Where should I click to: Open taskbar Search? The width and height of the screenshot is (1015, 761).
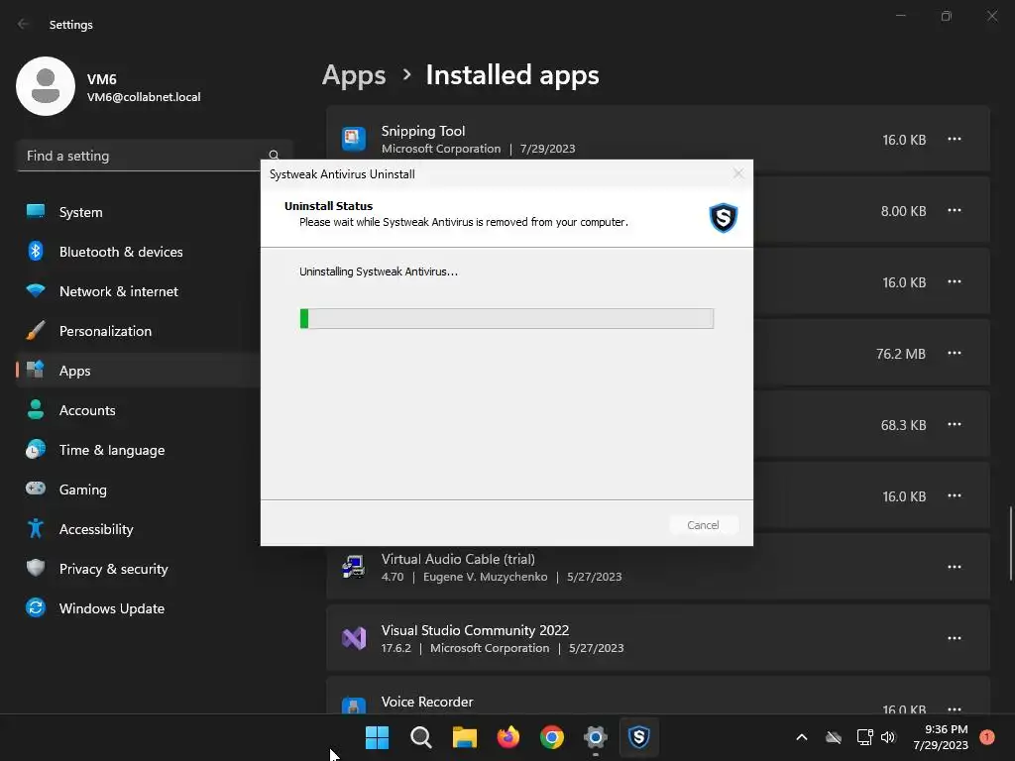coord(420,737)
